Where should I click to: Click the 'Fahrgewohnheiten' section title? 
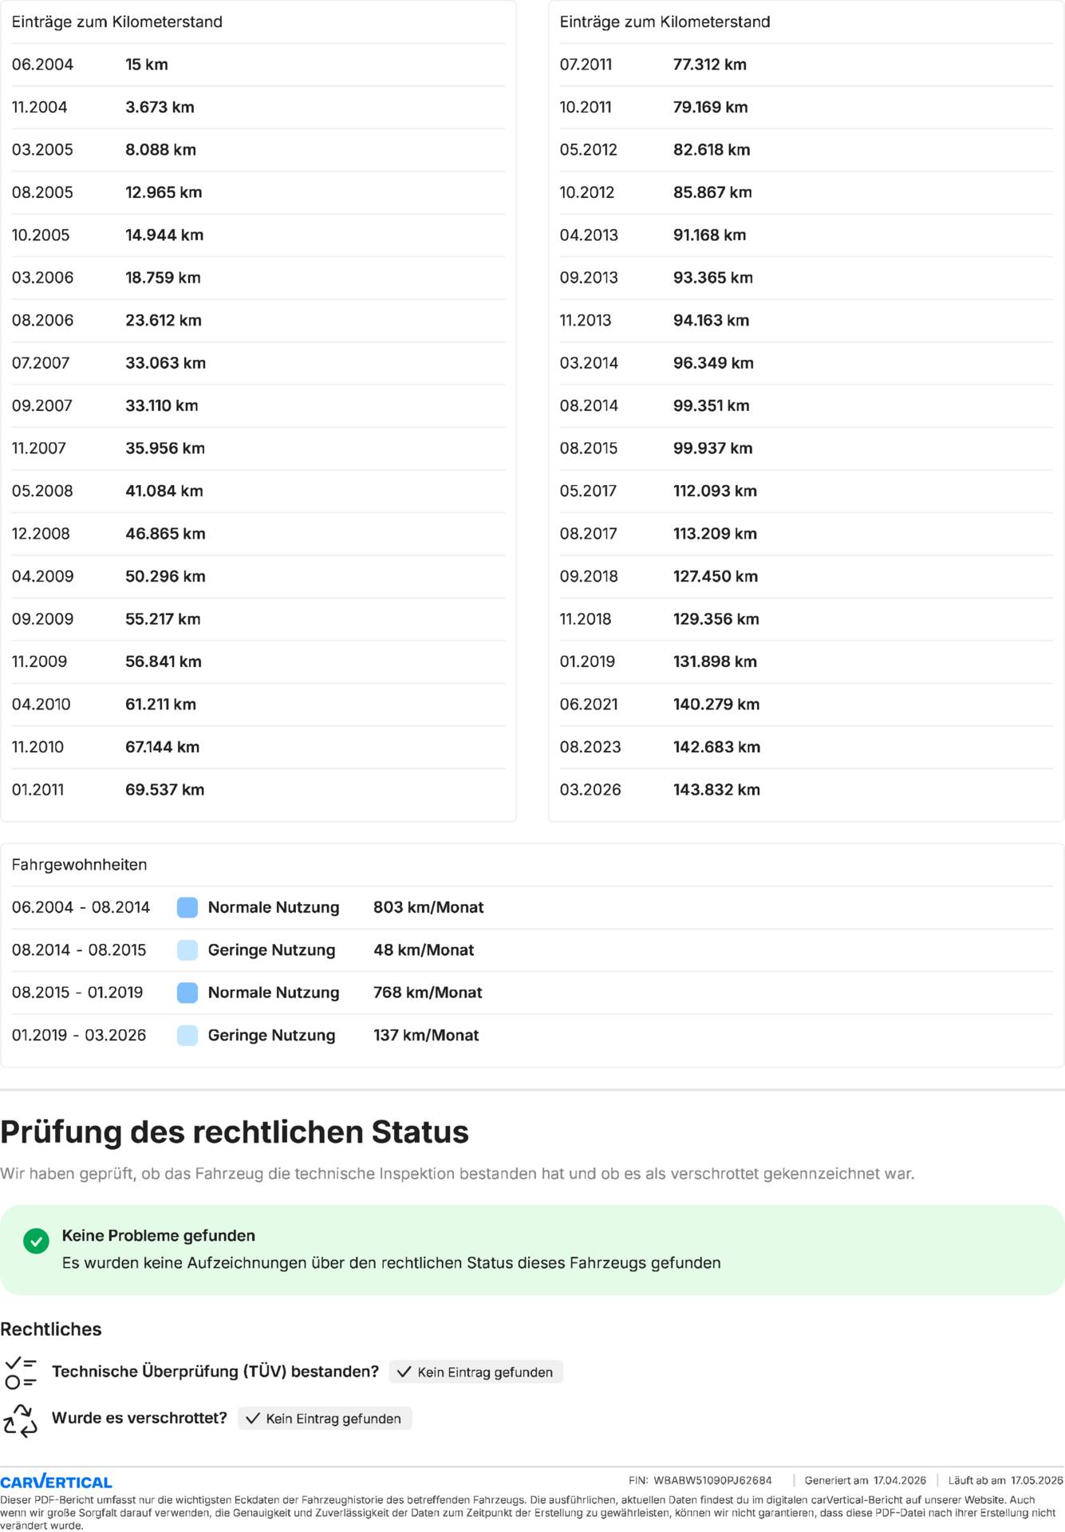[x=79, y=865]
